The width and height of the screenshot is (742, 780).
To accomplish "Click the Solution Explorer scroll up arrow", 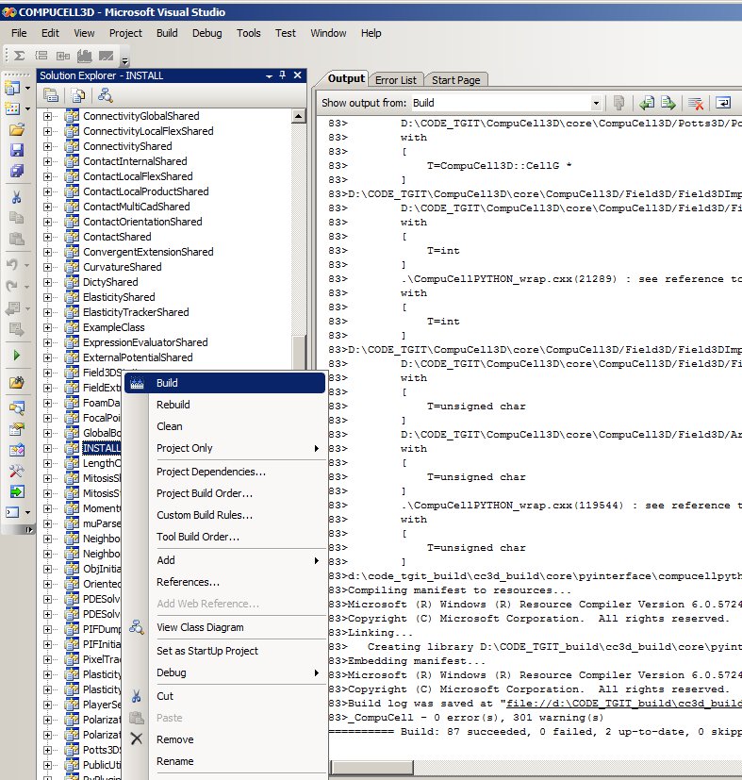I will point(299,116).
